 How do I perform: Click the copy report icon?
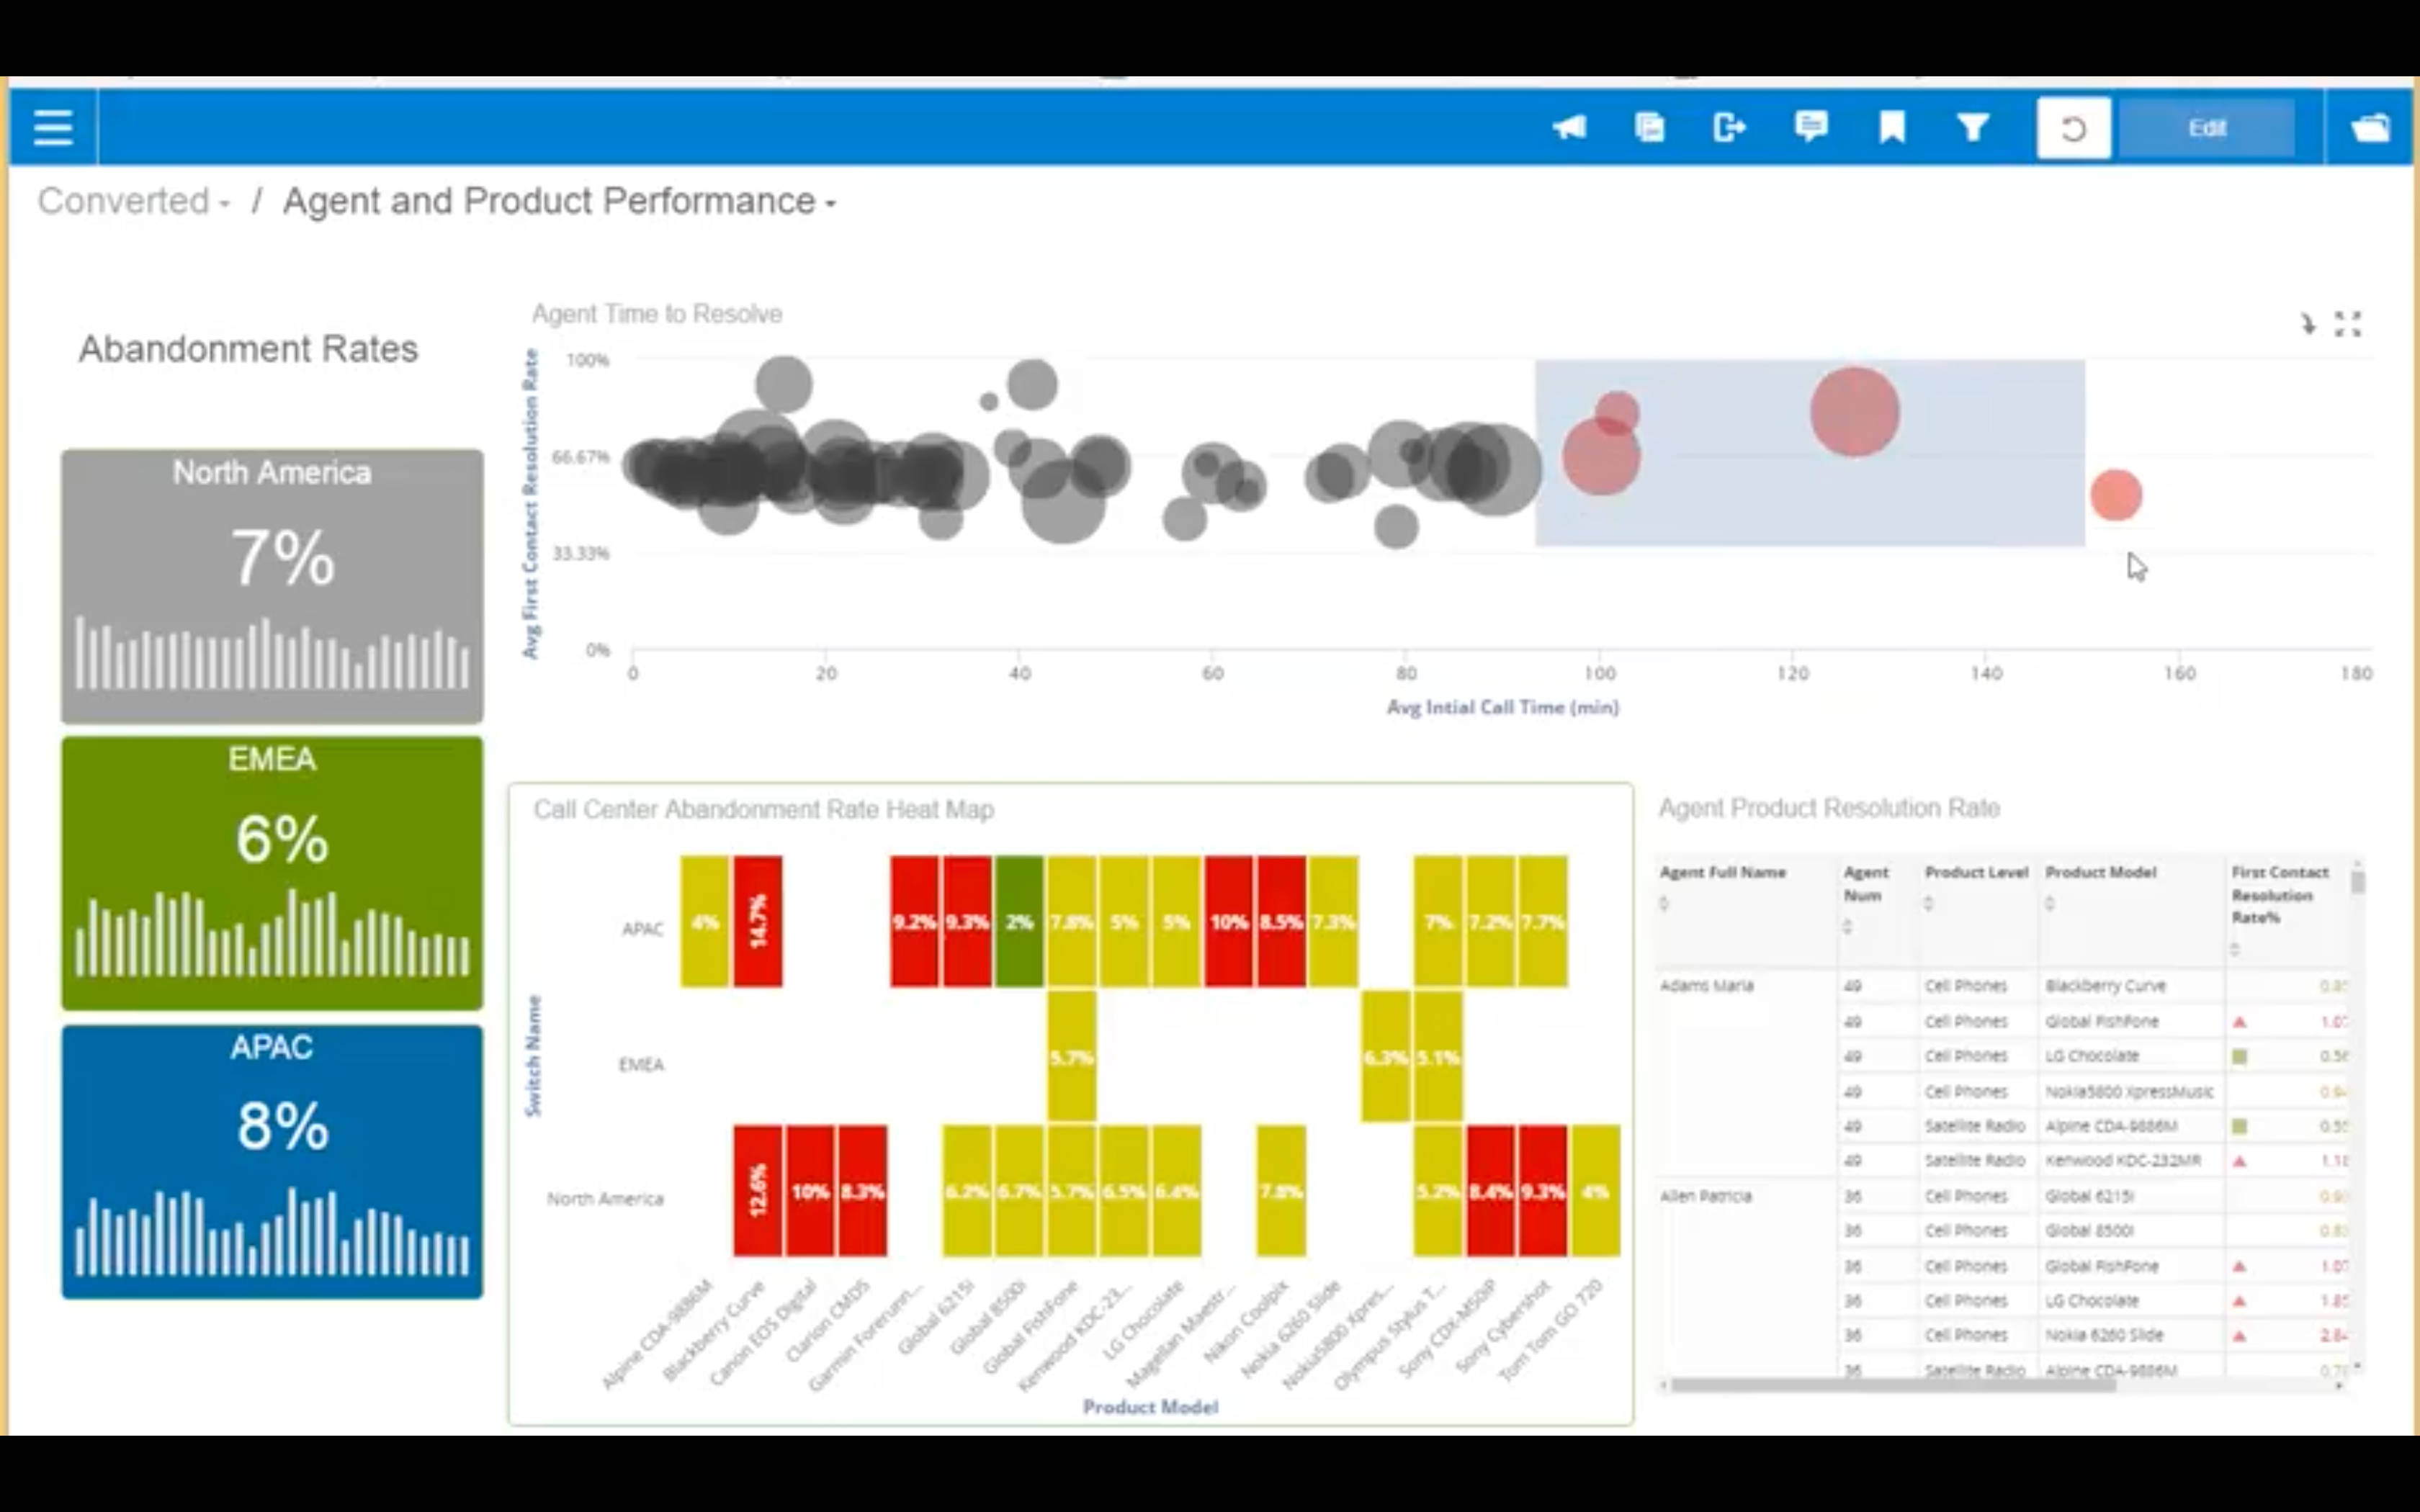tap(1649, 128)
